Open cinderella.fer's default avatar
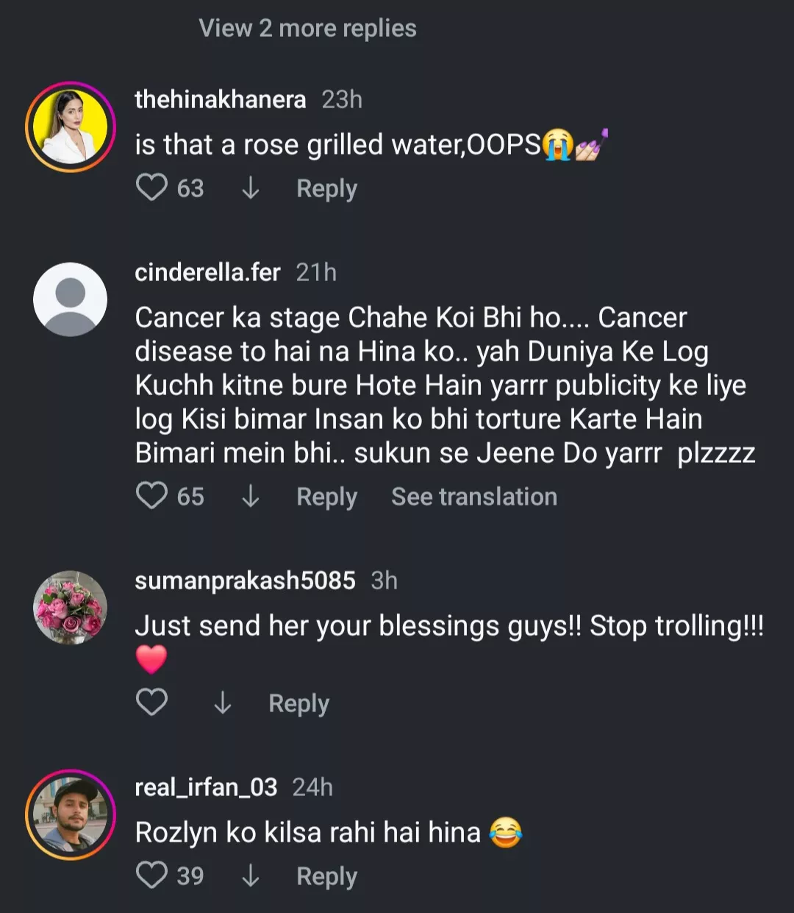This screenshot has height=913, width=794. 71,299
